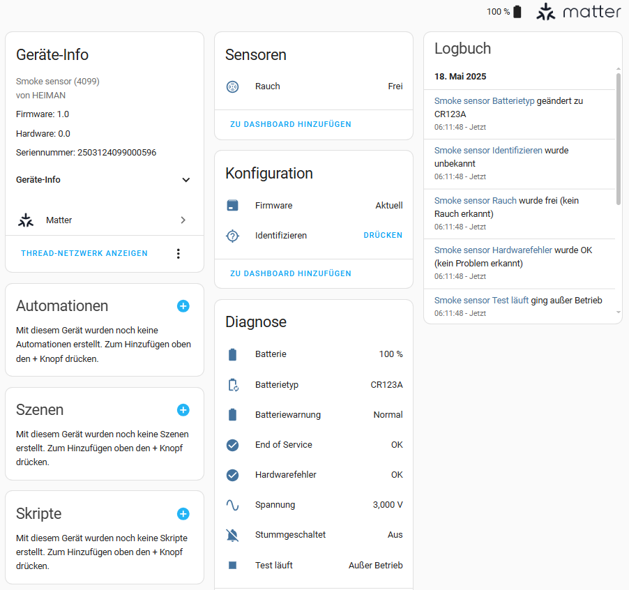Click the add automation plus icon
Viewport: 629px width, 590px height.
point(183,306)
